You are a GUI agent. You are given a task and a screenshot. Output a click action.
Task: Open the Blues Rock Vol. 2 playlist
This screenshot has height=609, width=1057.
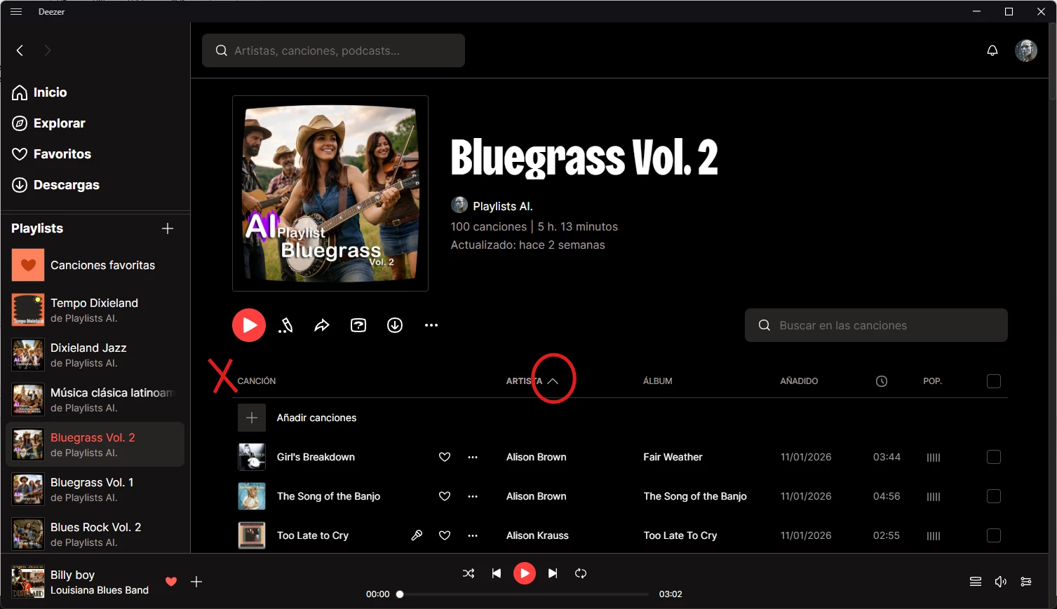[95, 534]
